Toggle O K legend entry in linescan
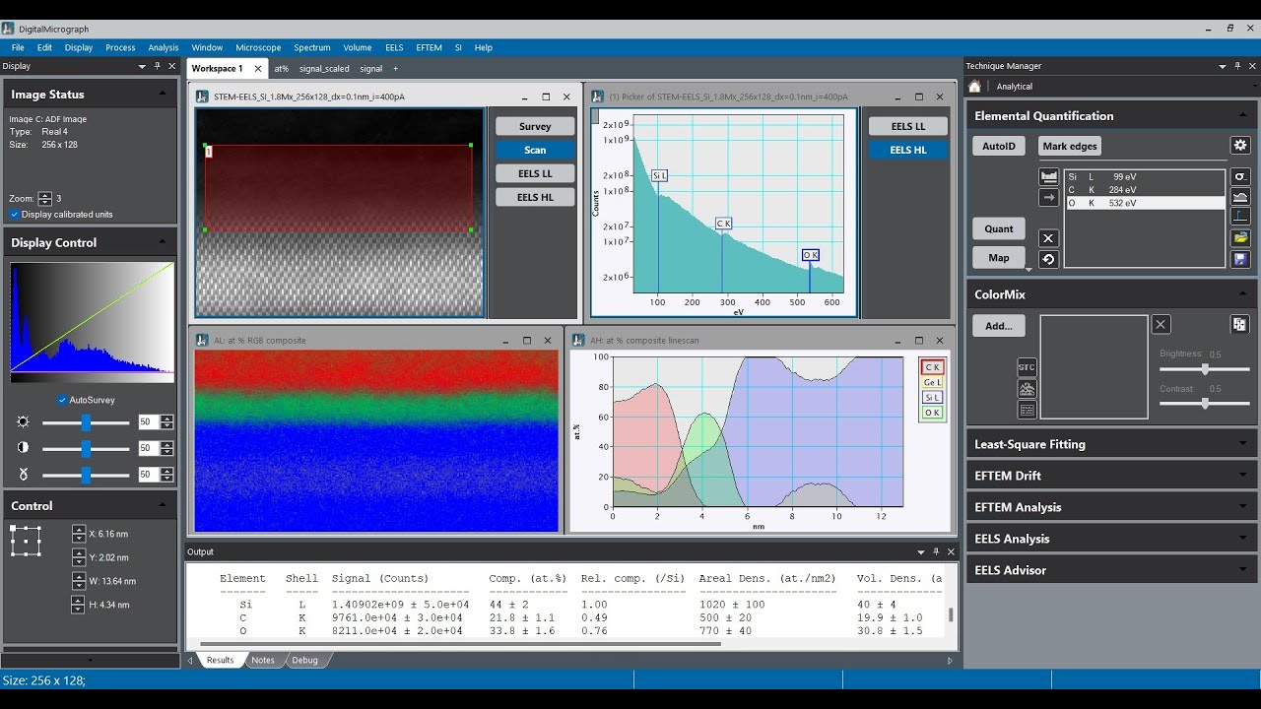This screenshot has height=709, width=1261. pyautogui.click(x=932, y=413)
